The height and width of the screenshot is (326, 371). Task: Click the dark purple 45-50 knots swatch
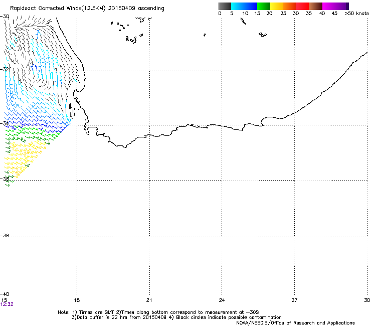point(342,6)
